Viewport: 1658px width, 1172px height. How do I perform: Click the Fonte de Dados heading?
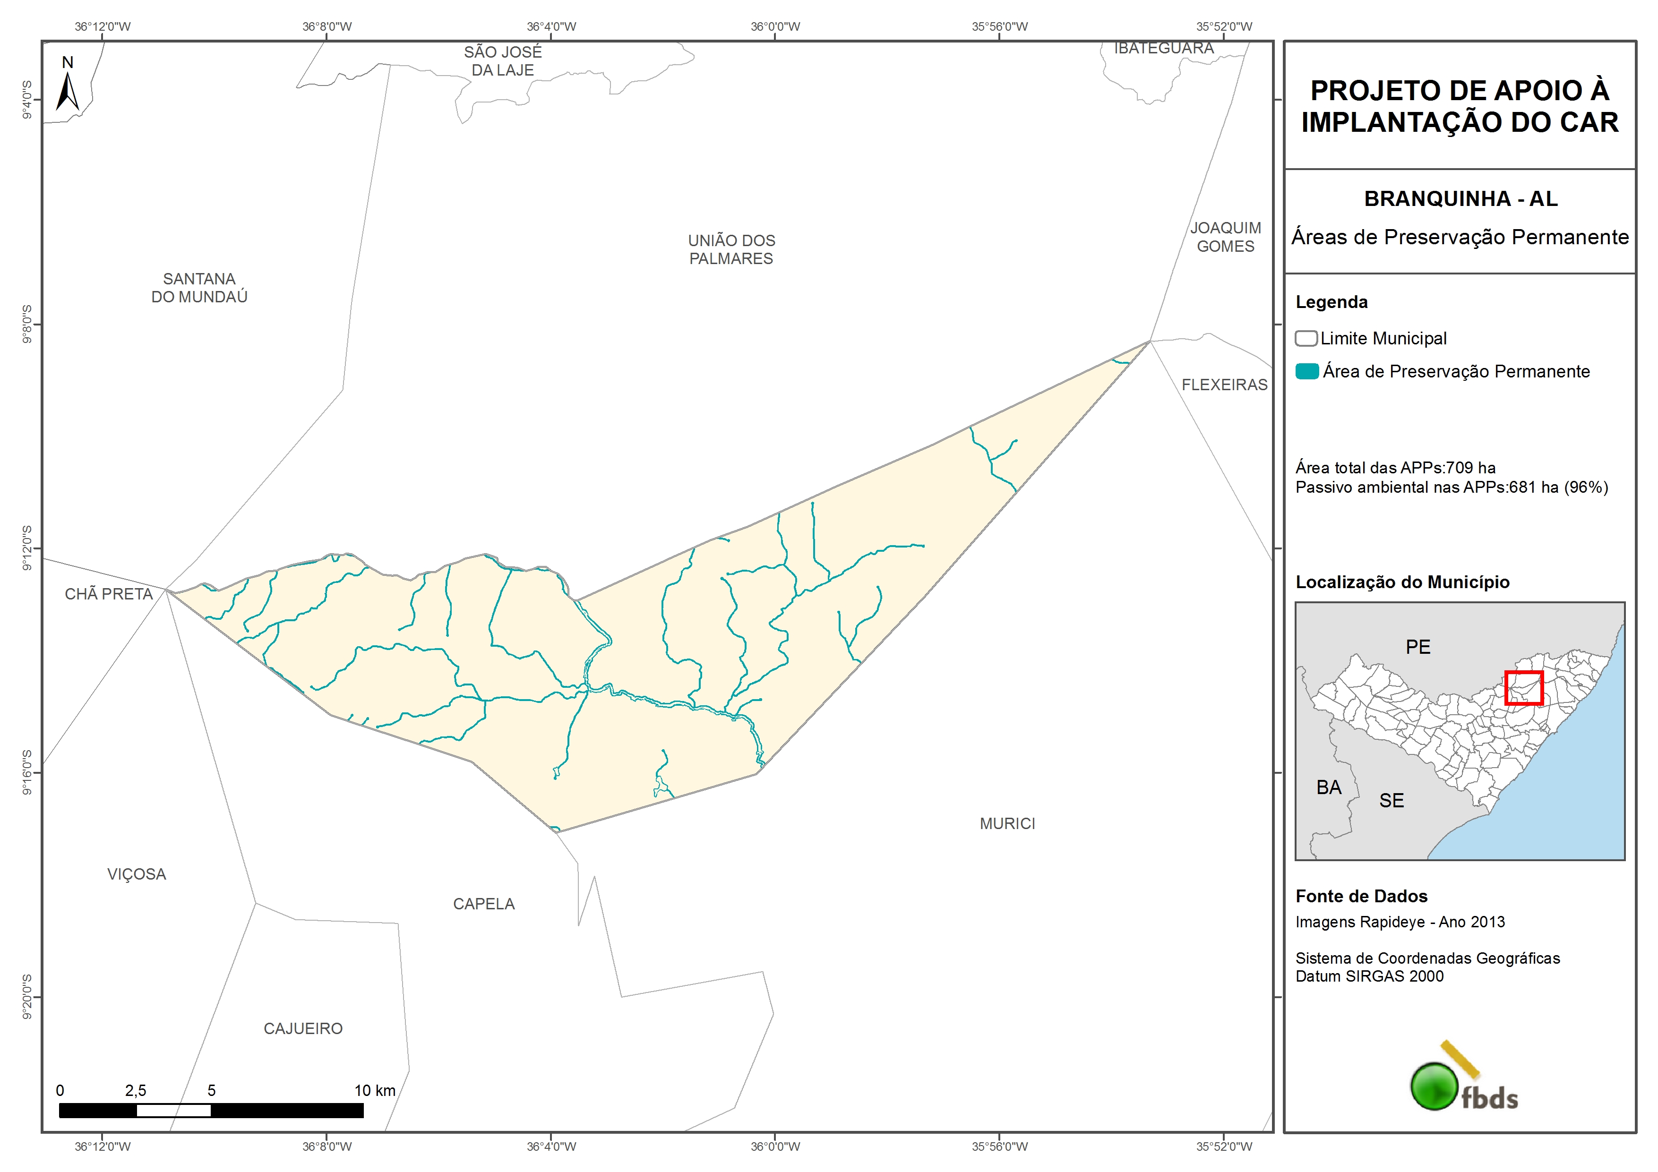pyautogui.click(x=1361, y=896)
